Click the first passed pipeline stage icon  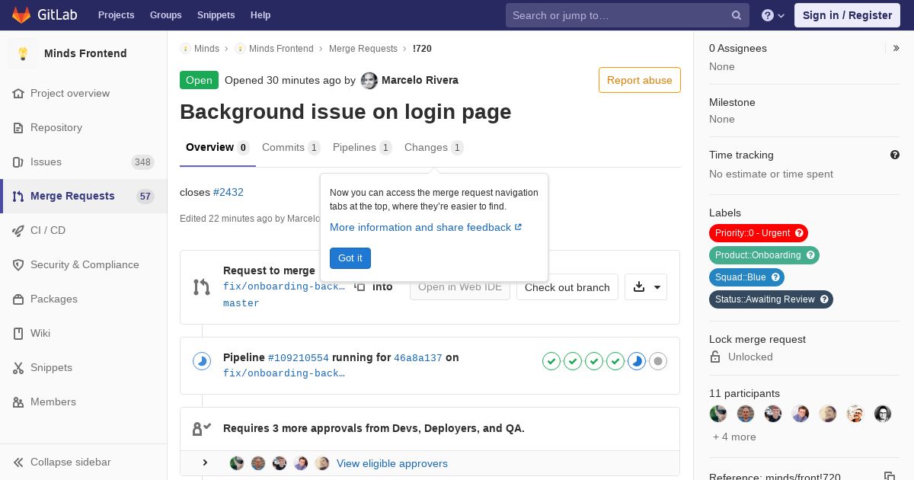(551, 361)
